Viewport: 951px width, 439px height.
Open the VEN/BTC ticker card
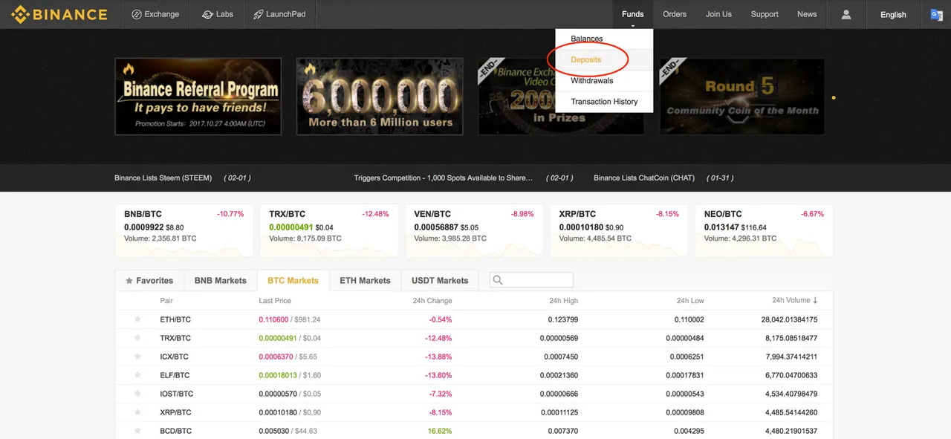click(x=474, y=231)
